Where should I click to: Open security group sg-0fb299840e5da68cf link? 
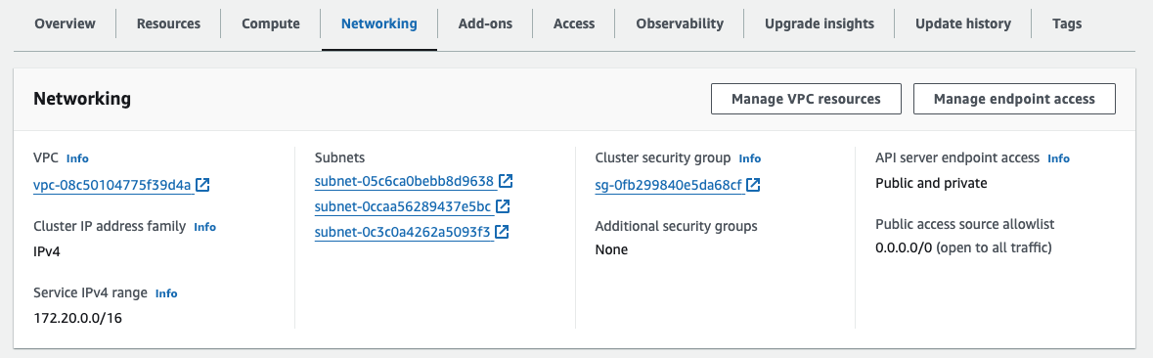[668, 185]
